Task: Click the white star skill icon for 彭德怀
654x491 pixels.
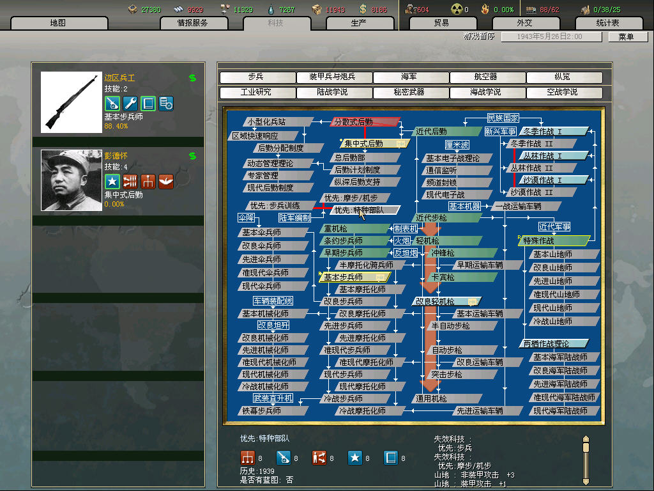Action: (112, 181)
